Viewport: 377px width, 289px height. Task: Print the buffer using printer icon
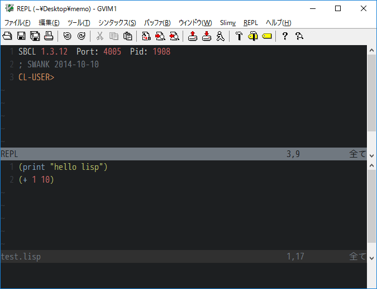[x=49, y=36]
